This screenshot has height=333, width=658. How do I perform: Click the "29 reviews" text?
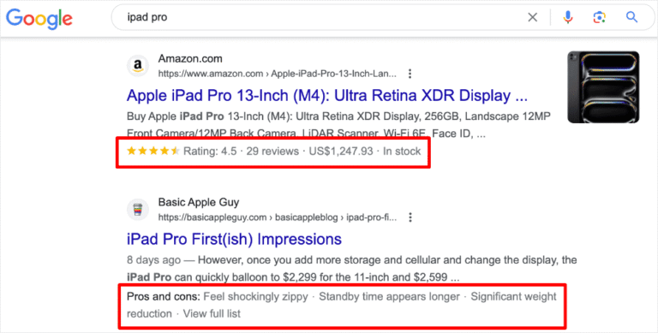(272, 151)
